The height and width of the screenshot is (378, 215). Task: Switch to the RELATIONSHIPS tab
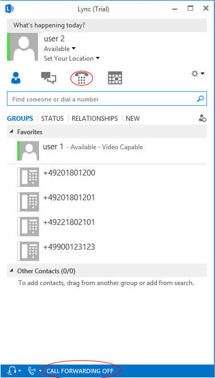pos(95,119)
